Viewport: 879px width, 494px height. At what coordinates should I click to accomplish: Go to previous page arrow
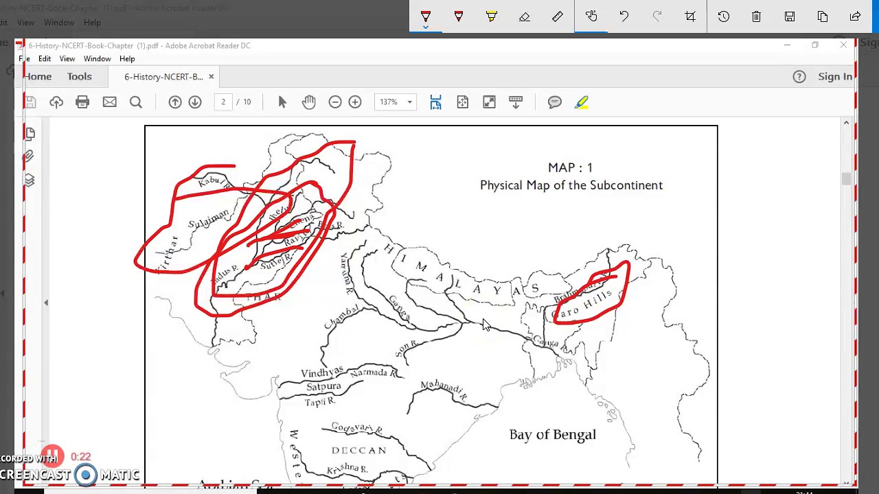(175, 102)
